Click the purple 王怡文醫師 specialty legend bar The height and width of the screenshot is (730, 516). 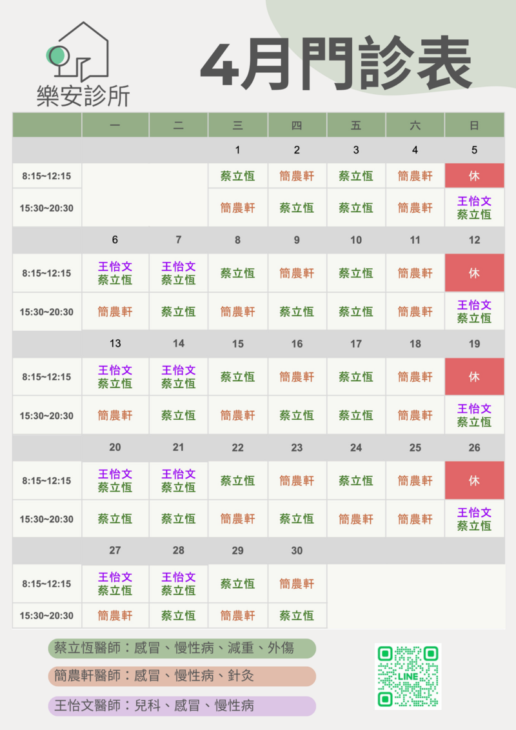point(182,705)
